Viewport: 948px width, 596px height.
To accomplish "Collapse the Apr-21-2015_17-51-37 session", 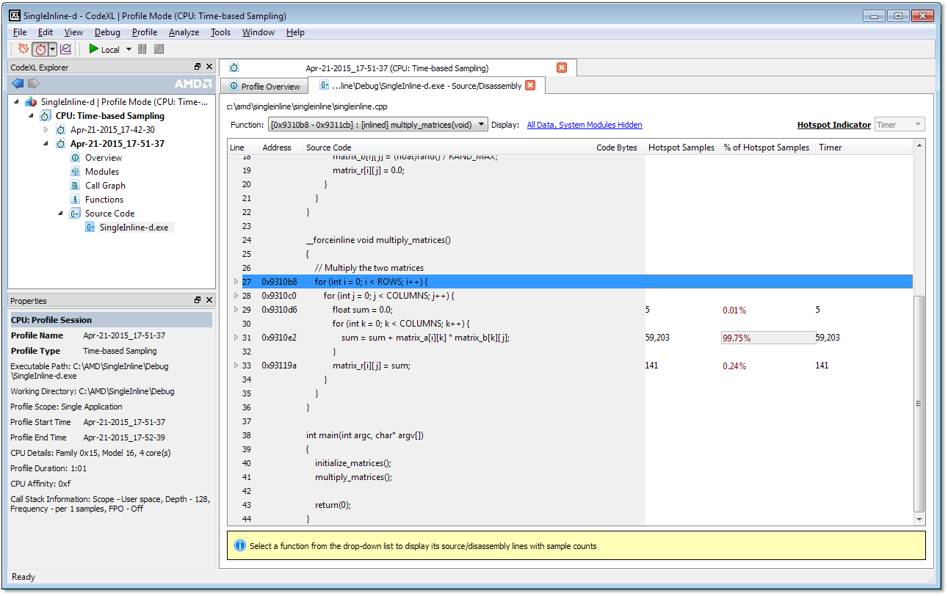I will click(x=46, y=144).
